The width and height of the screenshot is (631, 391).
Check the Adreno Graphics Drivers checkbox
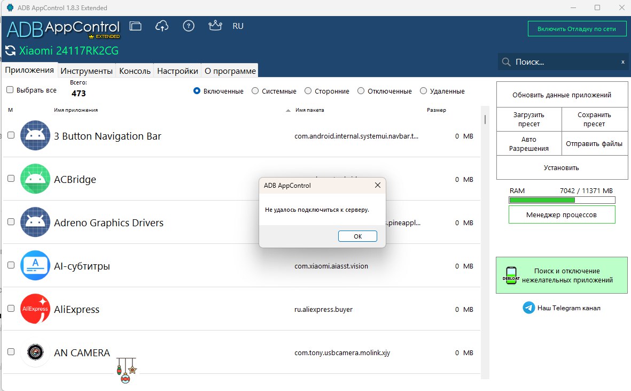11,221
